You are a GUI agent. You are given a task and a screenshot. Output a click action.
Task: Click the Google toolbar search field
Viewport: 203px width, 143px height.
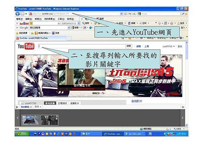pos(48,28)
